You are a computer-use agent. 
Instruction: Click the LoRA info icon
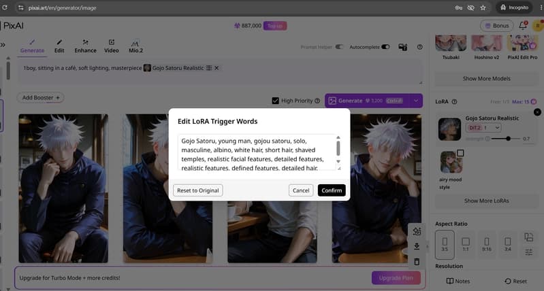tap(454, 101)
